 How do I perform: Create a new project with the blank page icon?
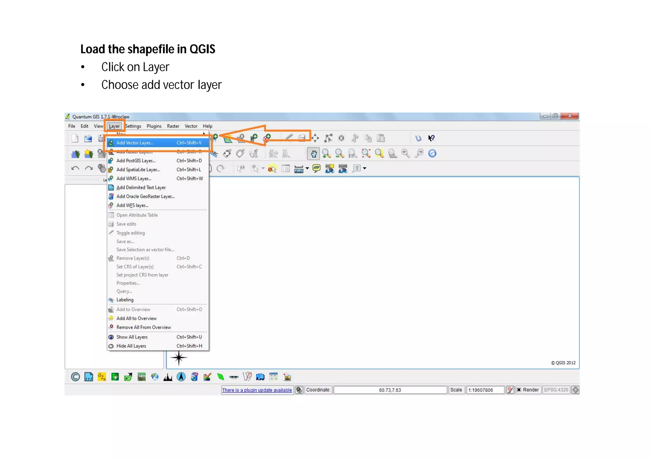click(x=75, y=138)
